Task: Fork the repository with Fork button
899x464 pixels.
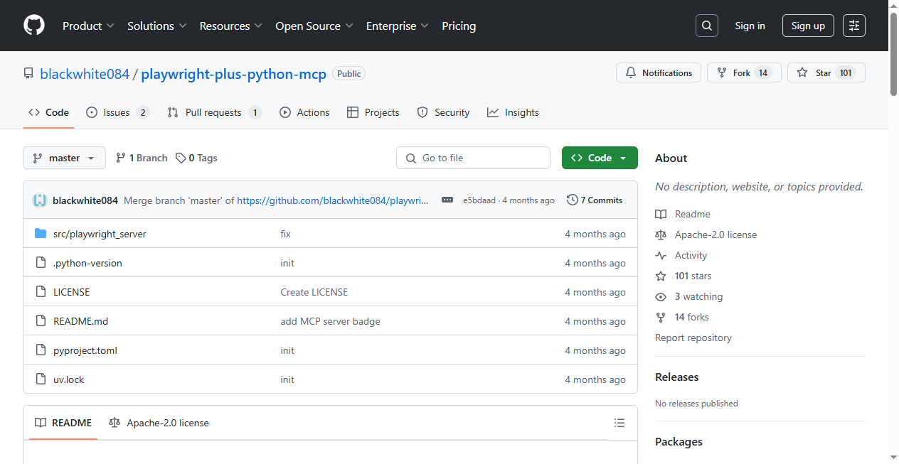Action: tap(744, 72)
